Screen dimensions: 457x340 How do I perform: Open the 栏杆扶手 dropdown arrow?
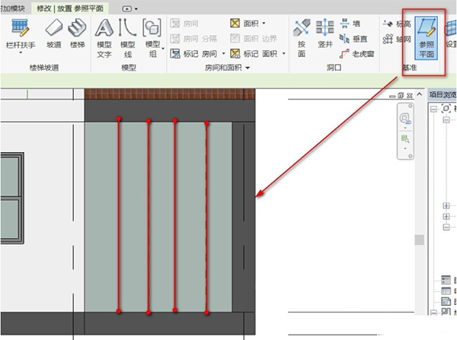pos(21,53)
